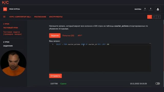Switch to the API tab
The image size is (164, 92).
(80, 36)
